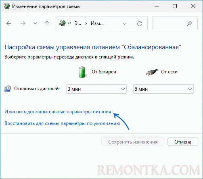Click the power options icon in address bar
The image size is (203, 179).
point(63,23)
